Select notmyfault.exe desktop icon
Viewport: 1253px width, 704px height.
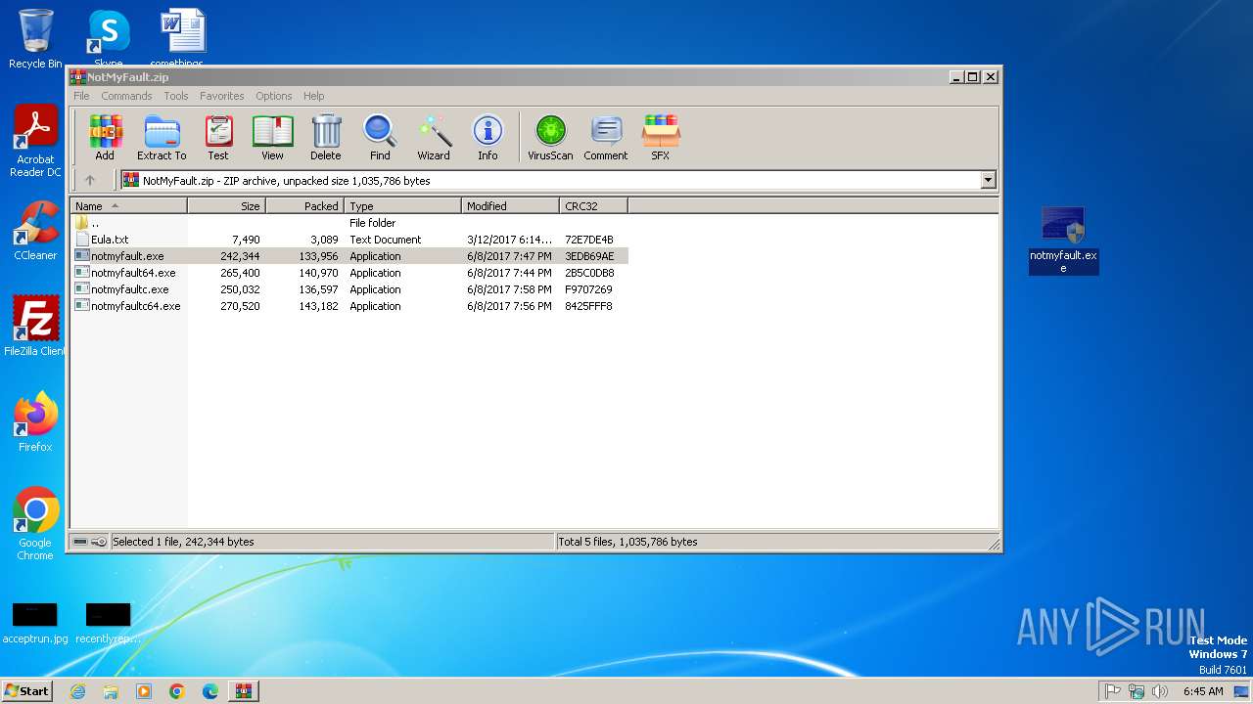pyautogui.click(x=1063, y=241)
